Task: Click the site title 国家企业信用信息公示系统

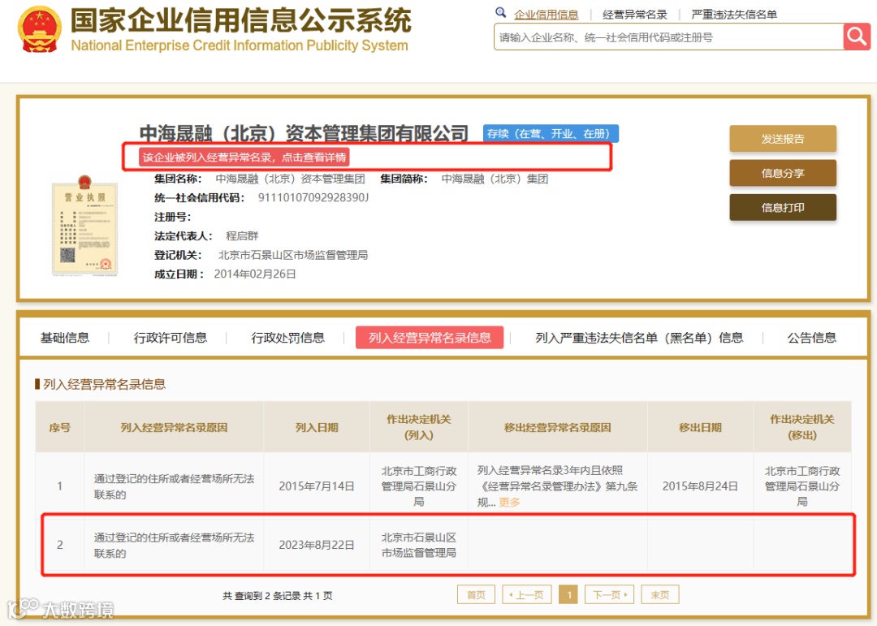Action: tap(241, 20)
